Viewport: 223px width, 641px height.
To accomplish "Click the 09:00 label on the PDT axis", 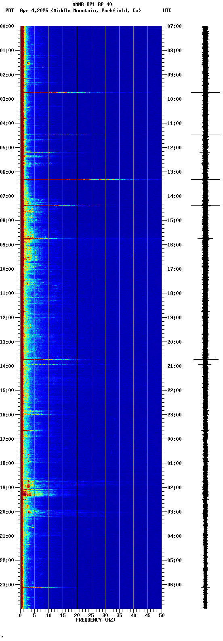I will pos(7,245).
